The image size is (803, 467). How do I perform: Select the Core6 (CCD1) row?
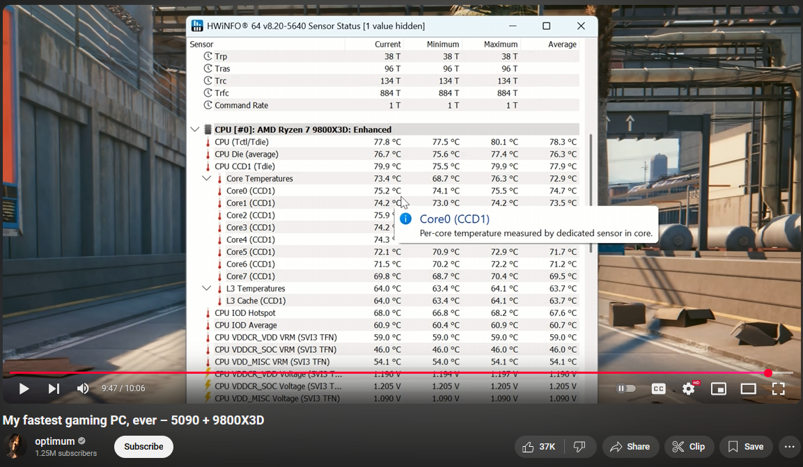pyautogui.click(x=384, y=264)
